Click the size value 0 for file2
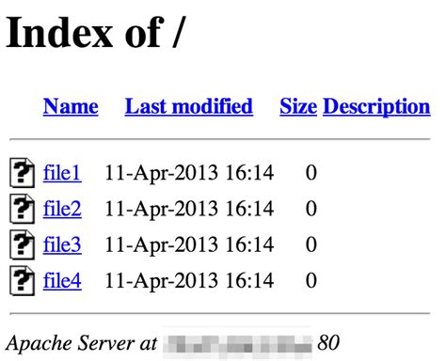The height and width of the screenshot is (361, 446). click(311, 209)
